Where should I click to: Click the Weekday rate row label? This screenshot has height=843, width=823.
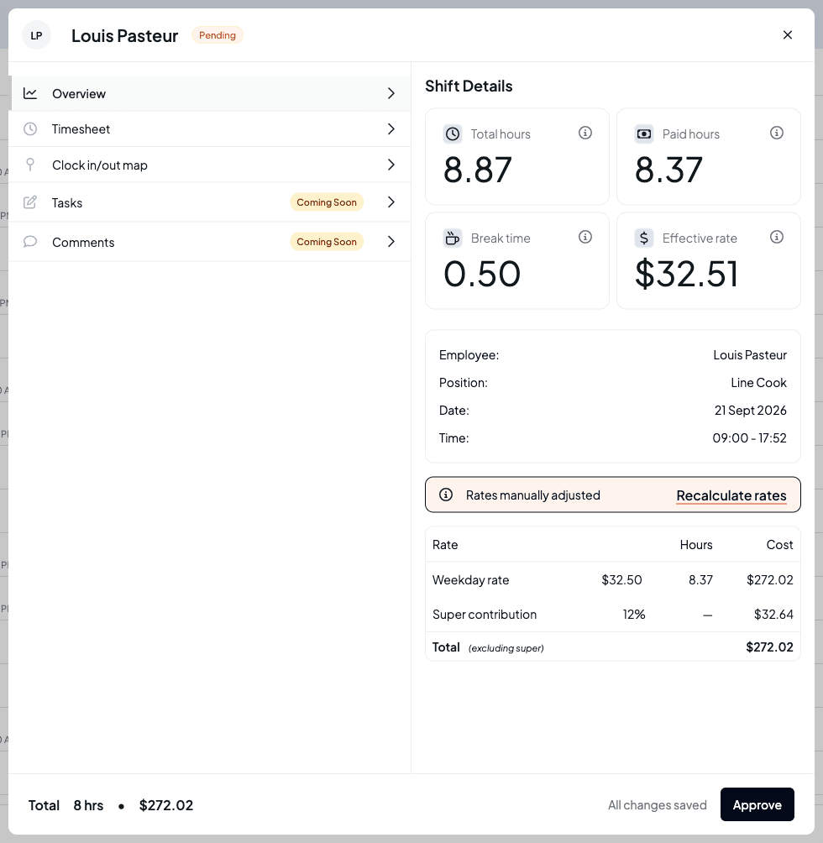tap(470, 580)
